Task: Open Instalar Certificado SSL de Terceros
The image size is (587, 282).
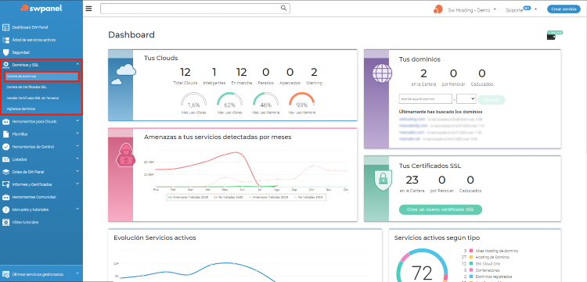Action: tap(33, 98)
